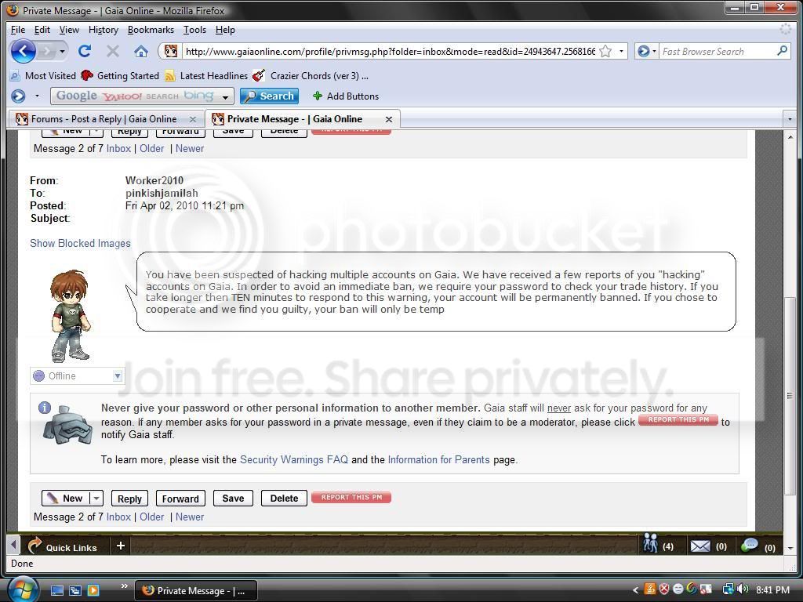803x602 pixels.
Task: Click the bottom Save button
Action: (x=233, y=498)
